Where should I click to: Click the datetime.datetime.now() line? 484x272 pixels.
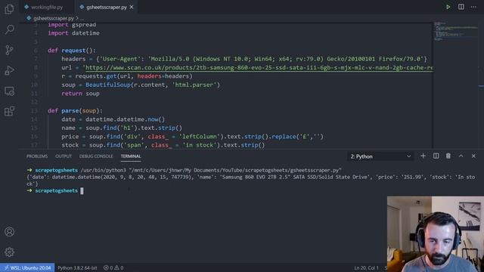pos(113,119)
